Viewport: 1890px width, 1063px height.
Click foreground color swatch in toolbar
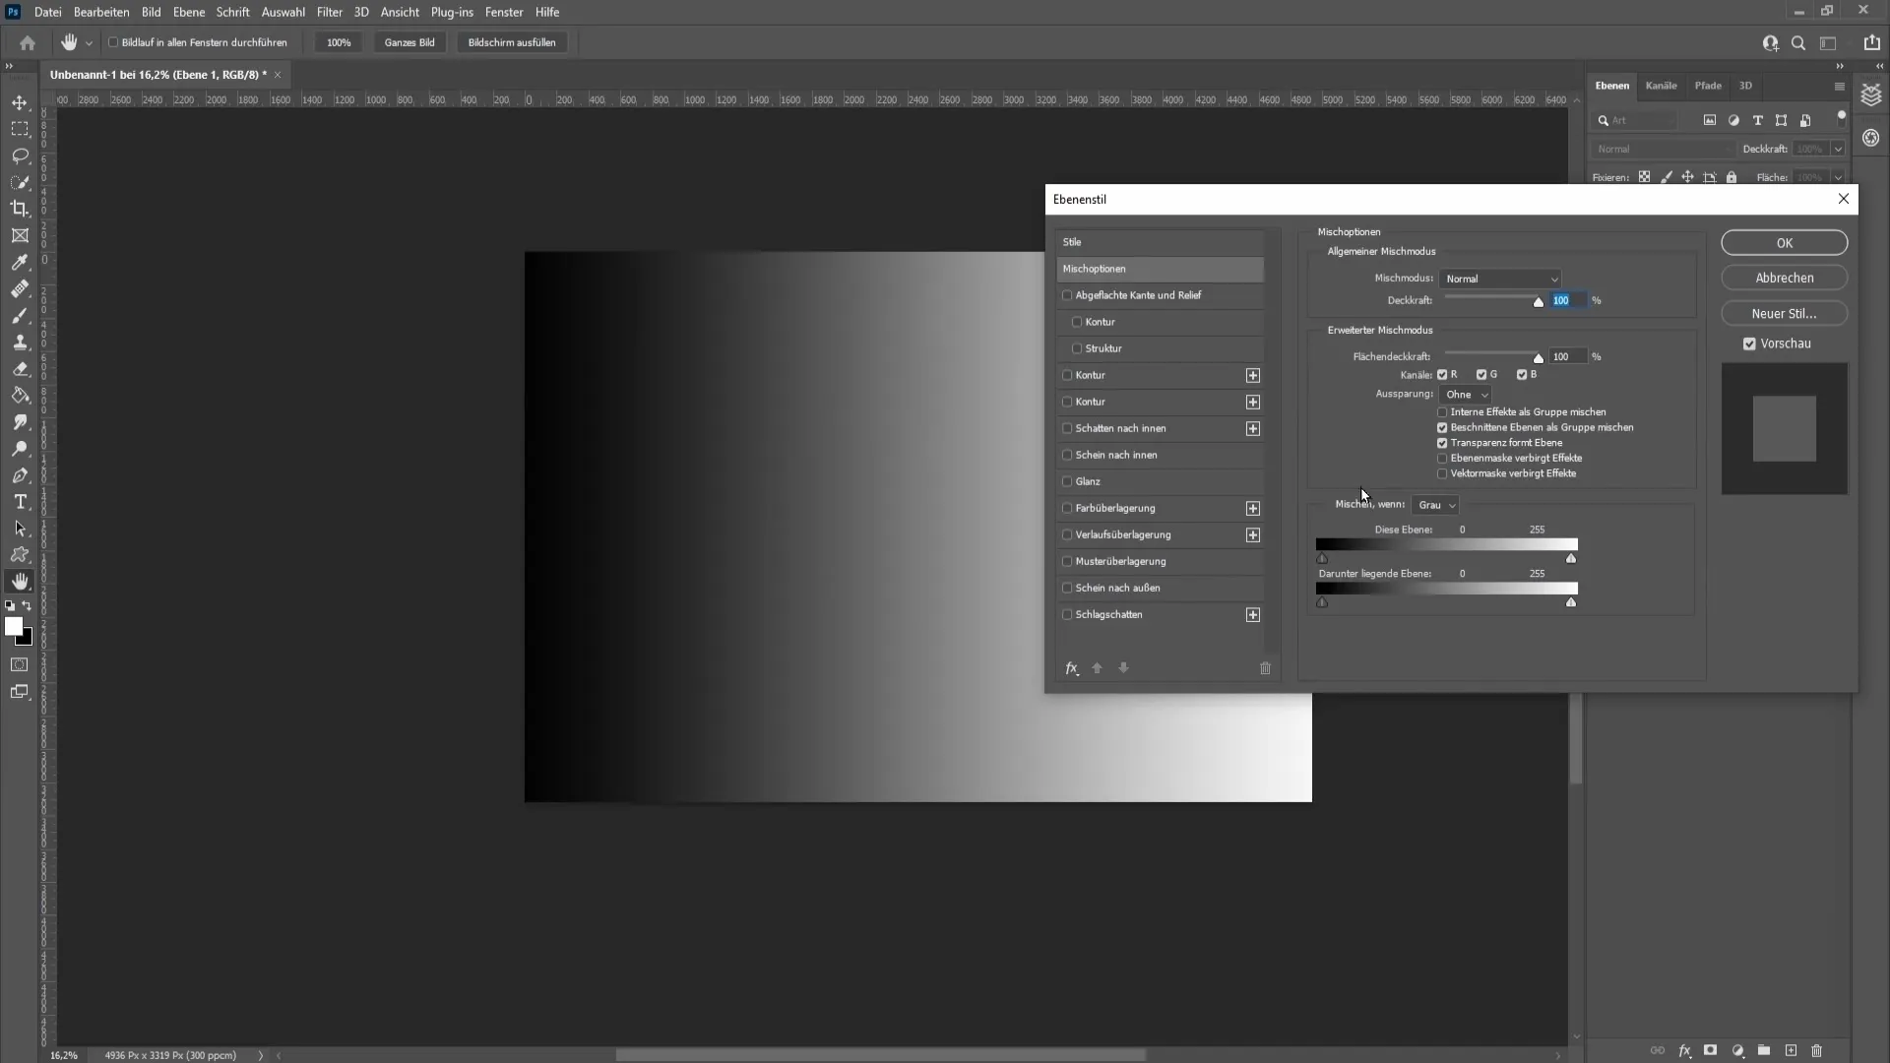click(14, 627)
